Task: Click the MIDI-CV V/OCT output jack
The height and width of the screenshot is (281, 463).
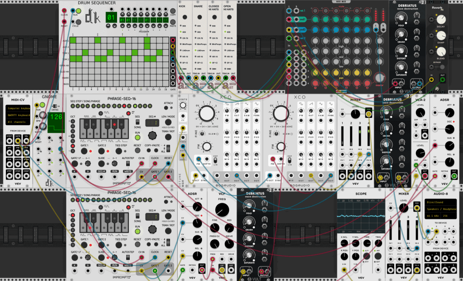Action: click(x=9, y=141)
